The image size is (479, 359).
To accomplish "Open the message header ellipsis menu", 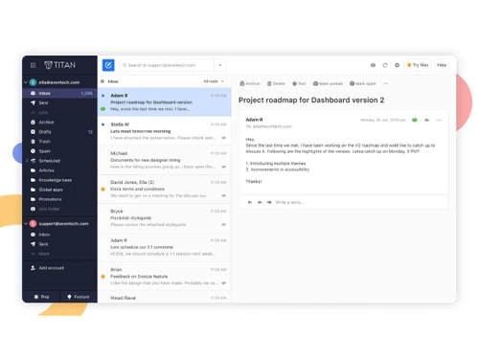I will click(x=439, y=120).
